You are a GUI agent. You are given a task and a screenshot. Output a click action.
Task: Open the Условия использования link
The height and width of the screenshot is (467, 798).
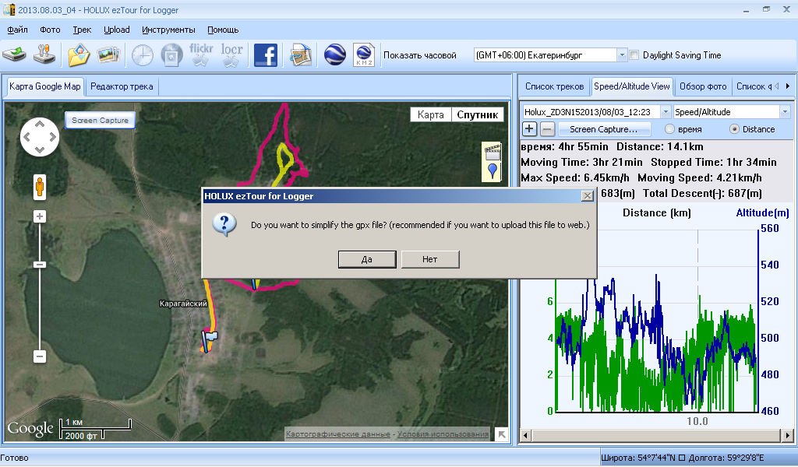tap(443, 434)
